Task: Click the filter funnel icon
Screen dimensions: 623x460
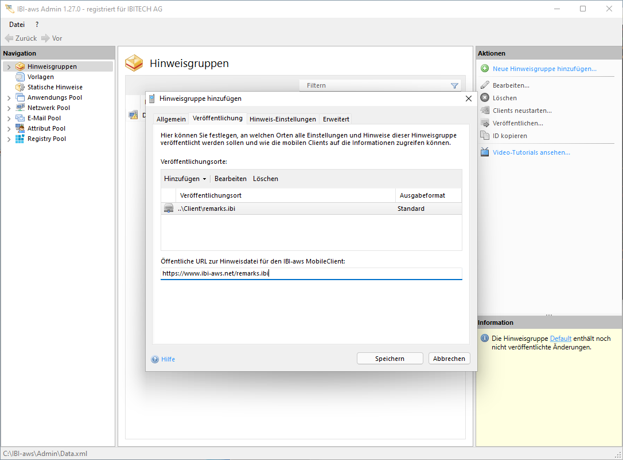Action: click(454, 86)
